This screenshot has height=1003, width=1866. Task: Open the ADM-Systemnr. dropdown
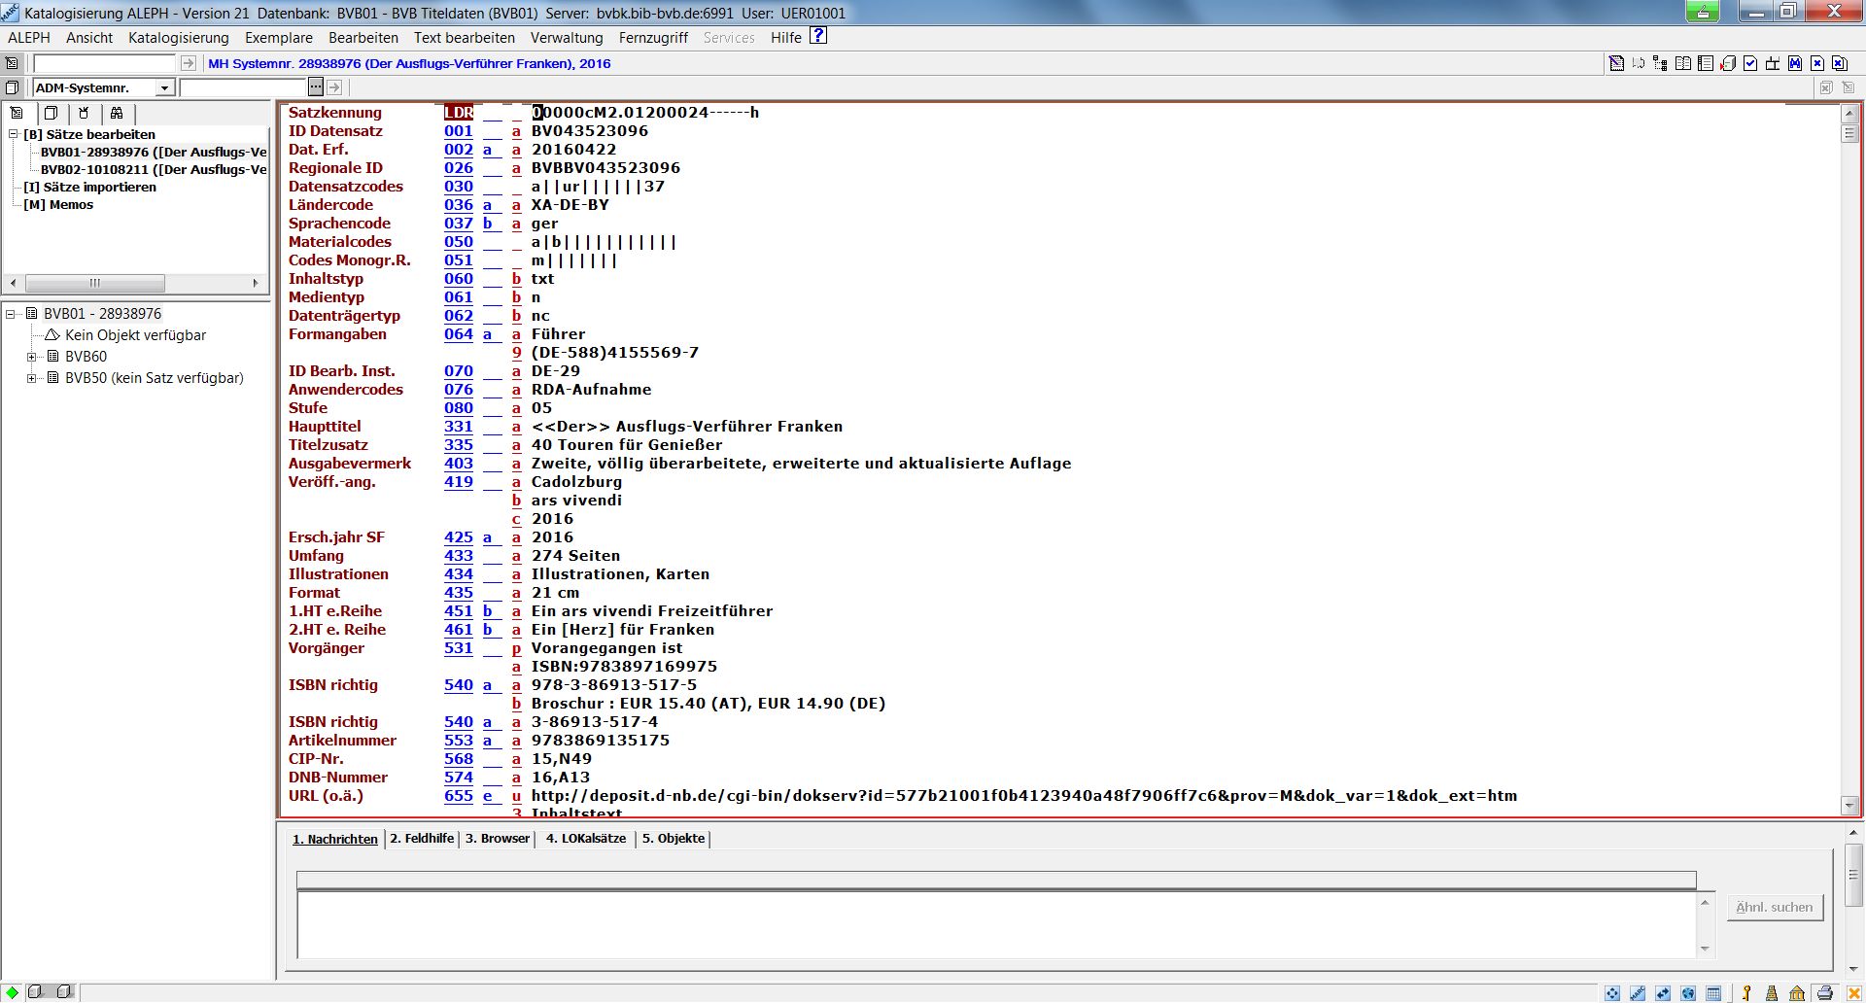164,88
